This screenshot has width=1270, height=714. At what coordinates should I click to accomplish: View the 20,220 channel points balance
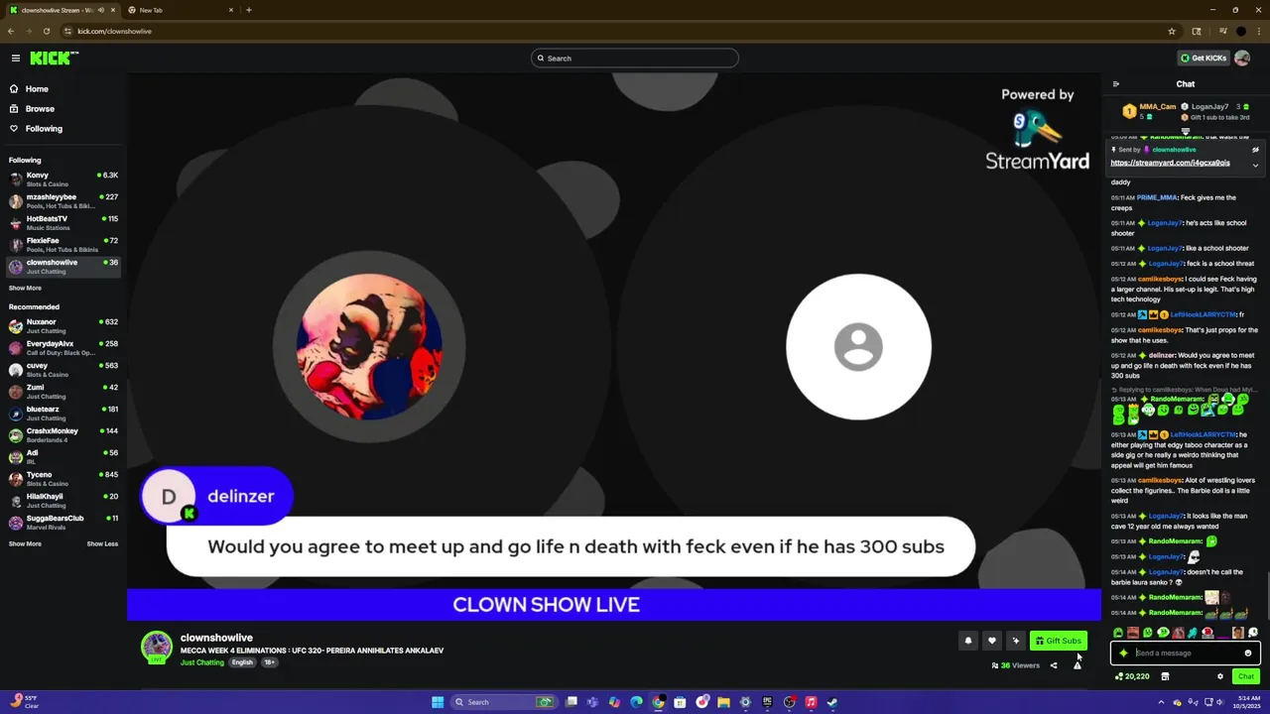pyautogui.click(x=1132, y=676)
